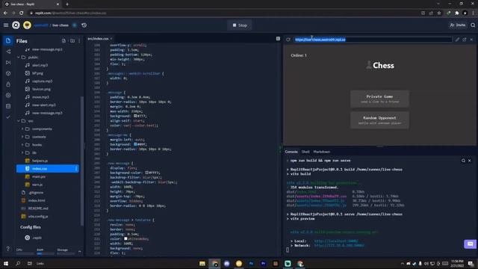Click the user avatar next to the Replit logo
The height and width of the screenshot is (269, 478).
[27, 25]
